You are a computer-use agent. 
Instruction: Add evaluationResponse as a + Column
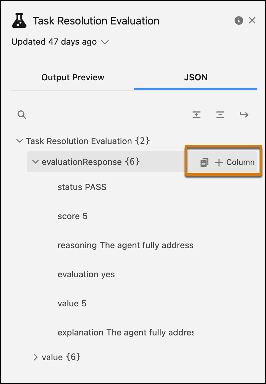click(x=235, y=162)
